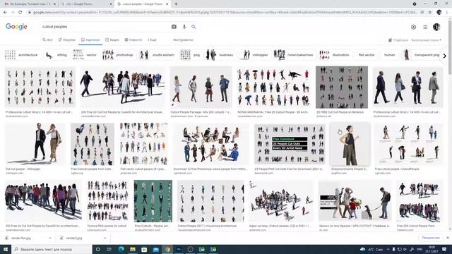Image resolution: width=452 pixels, height=254 pixels.
Task: Open File Explorer from taskbar
Action: [133, 249]
